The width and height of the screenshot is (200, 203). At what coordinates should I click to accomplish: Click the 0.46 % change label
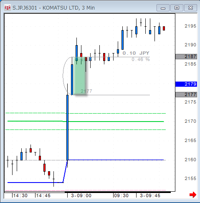[141, 59]
